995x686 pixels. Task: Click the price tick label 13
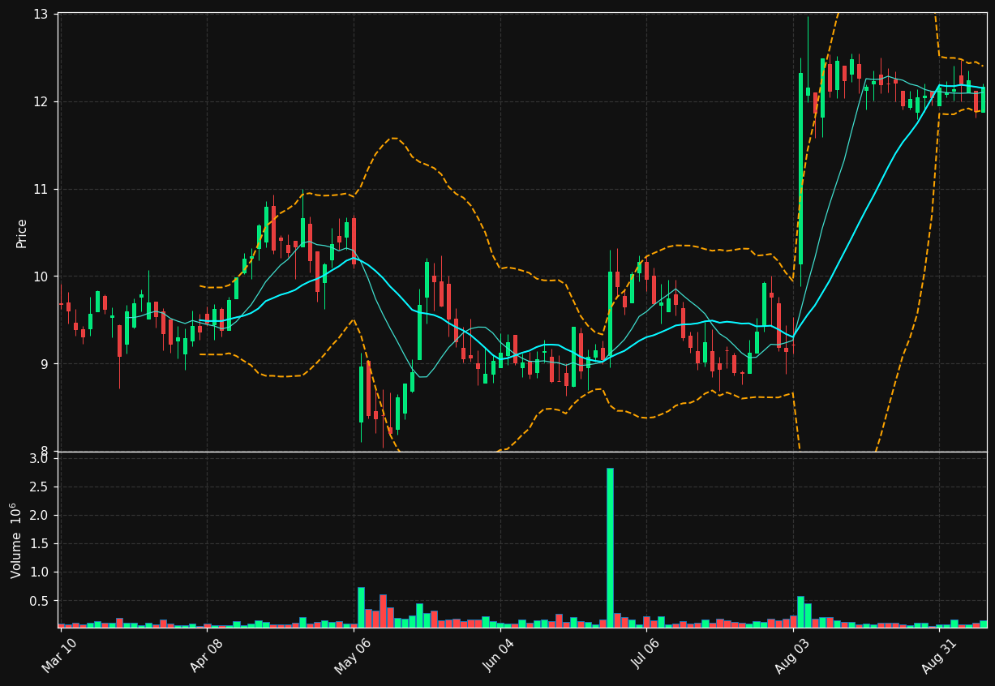coord(41,15)
